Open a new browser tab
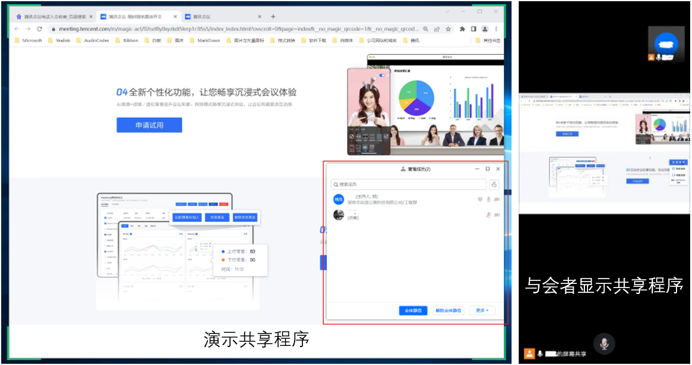This screenshot has width=692, height=365. point(272,17)
